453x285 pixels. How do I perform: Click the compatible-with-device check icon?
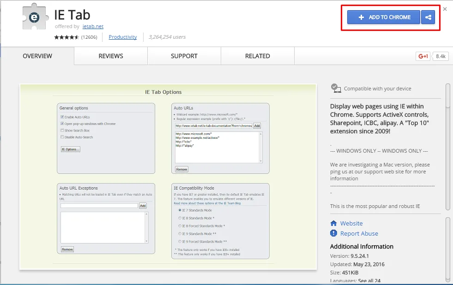(336, 88)
